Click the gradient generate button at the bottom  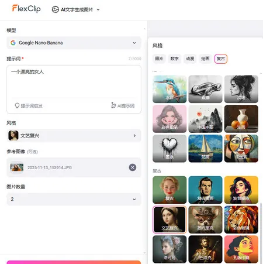[x=74, y=262]
